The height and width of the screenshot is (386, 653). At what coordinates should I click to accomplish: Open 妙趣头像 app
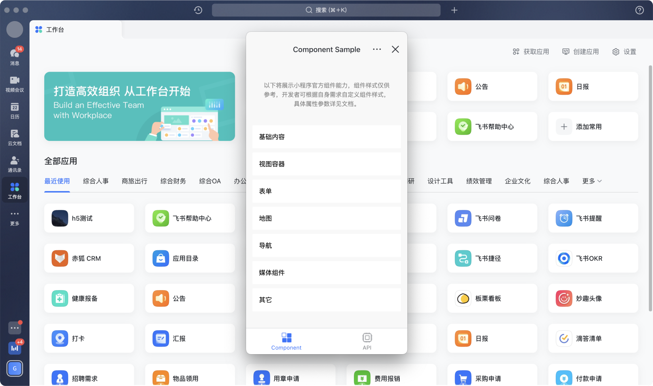[593, 298]
